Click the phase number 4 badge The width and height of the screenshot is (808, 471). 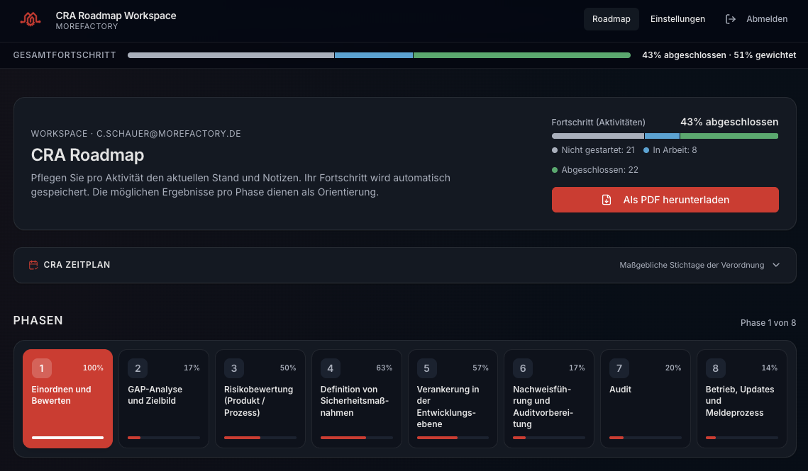pos(331,368)
